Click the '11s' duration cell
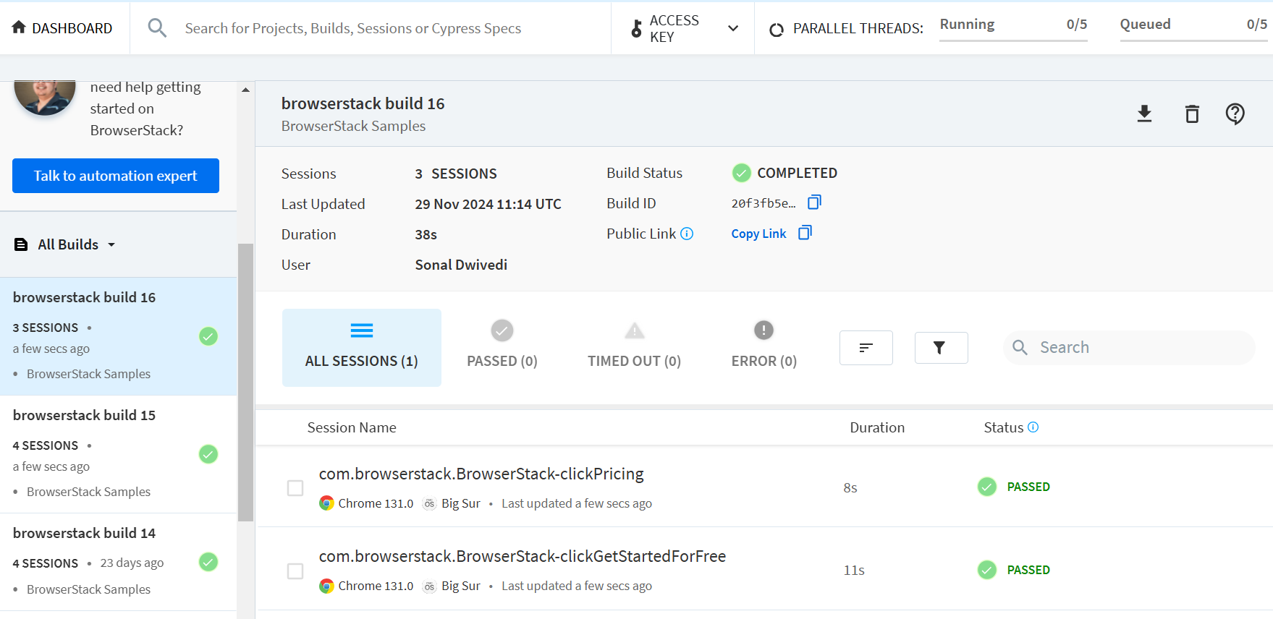This screenshot has height=619, width=1273. (x=854, y=571)
